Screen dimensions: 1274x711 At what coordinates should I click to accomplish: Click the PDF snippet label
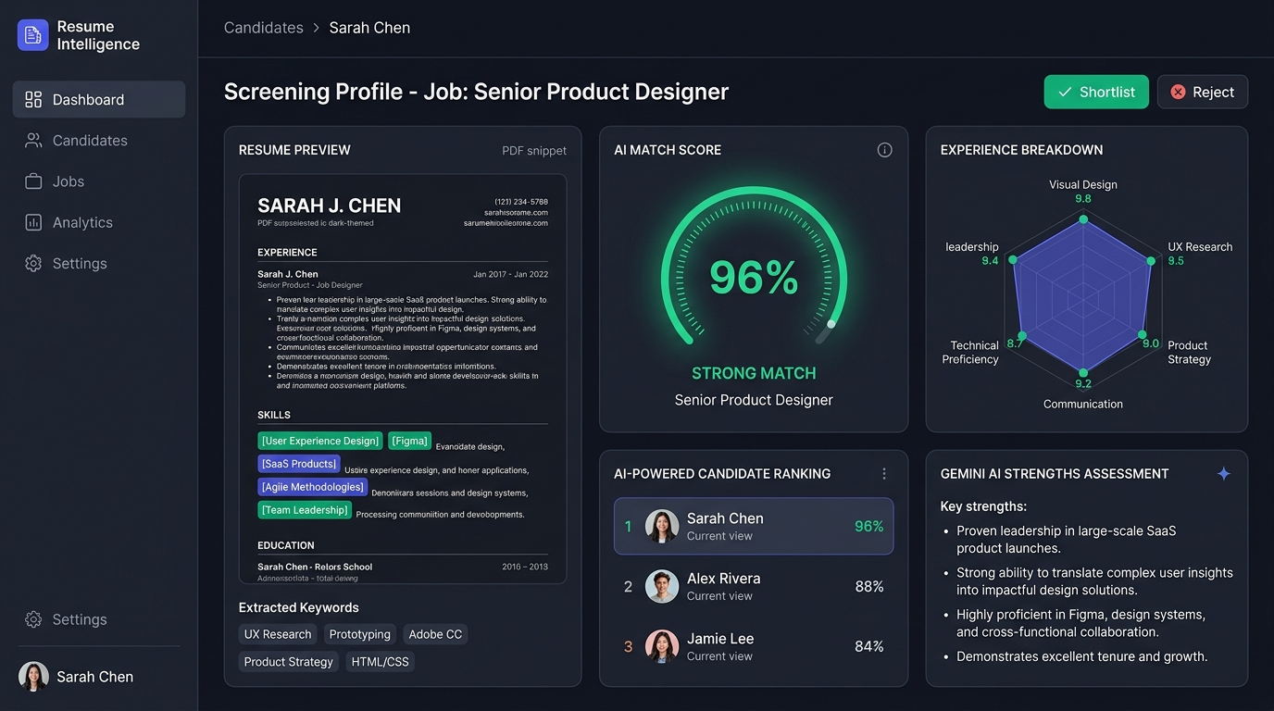click(534, 151)
